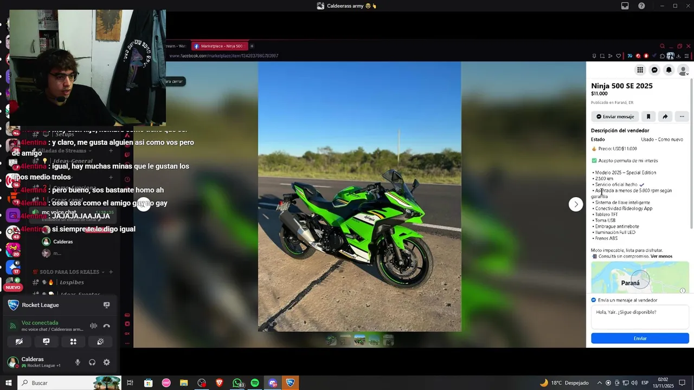Mute the Discord microphone
694x390 pixels.
[x=78, y=362]
